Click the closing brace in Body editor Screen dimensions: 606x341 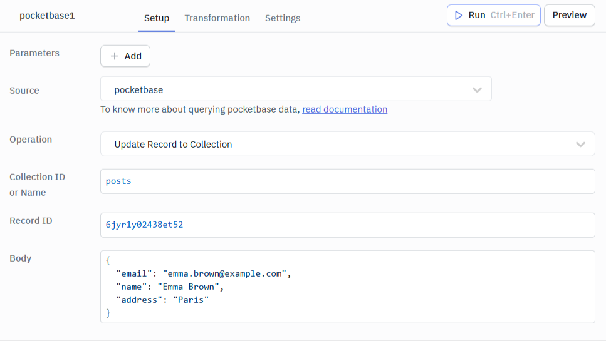coord(108,313)
